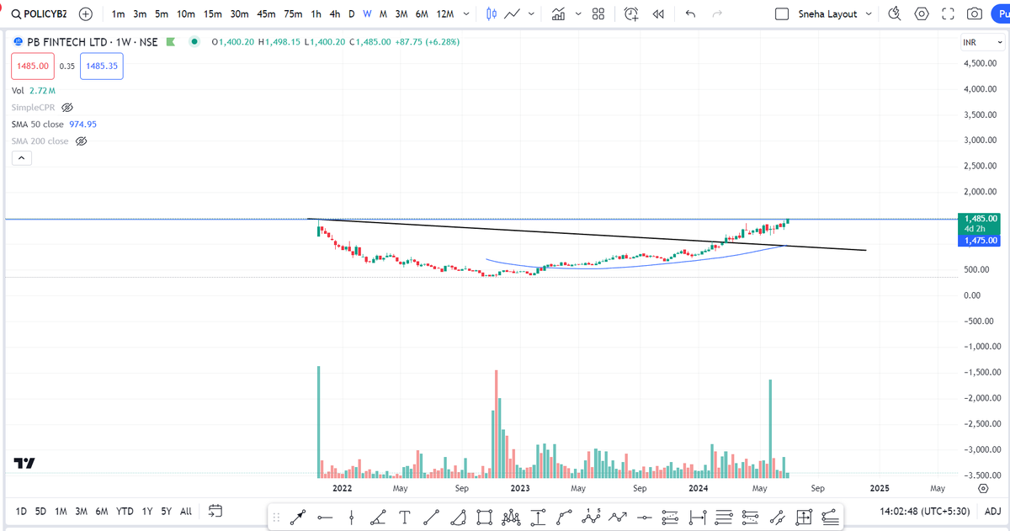Select the vertical line drawing tool
This screenshot has width=1010, height=531.
[x=351, y=518]
